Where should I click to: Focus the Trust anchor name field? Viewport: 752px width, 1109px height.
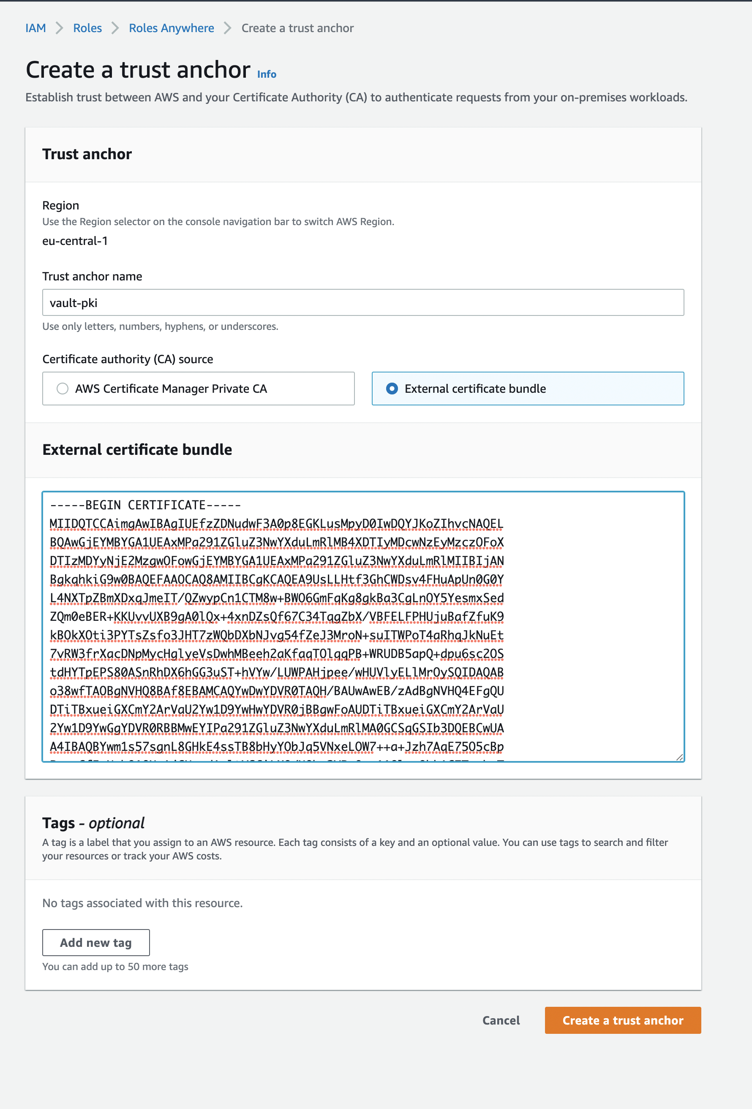[x=363, y=302]
